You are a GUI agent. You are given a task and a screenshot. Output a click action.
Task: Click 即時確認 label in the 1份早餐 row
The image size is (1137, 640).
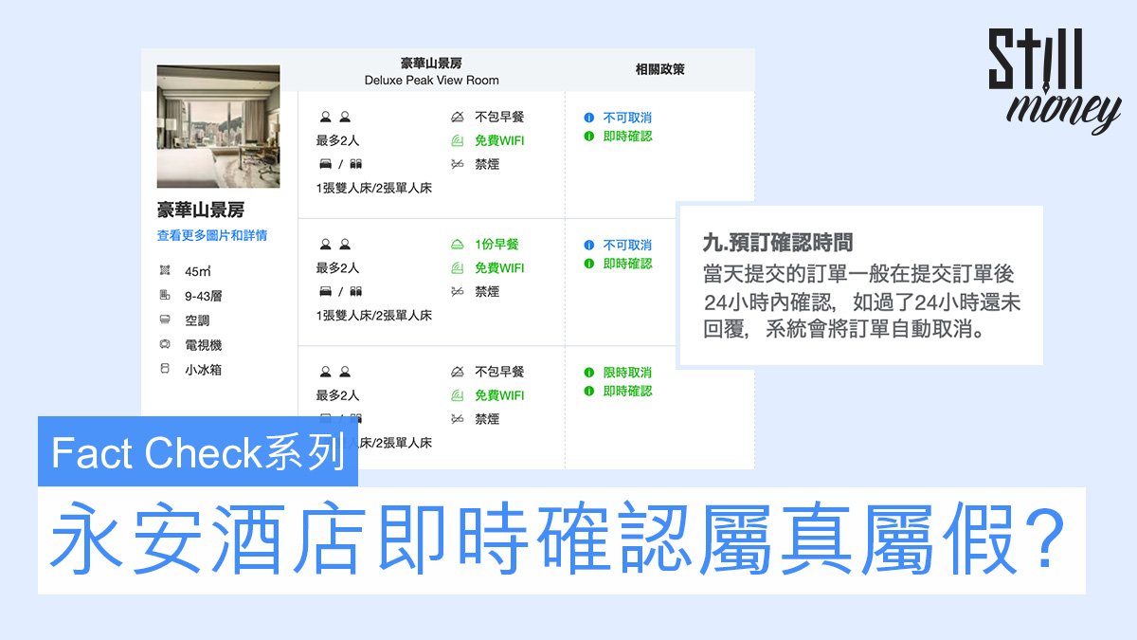click(x=627, y=264)
